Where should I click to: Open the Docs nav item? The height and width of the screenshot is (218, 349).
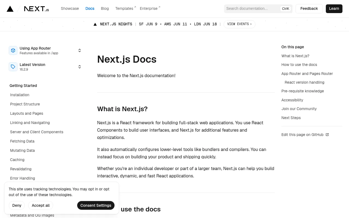[x=90, y=8]
